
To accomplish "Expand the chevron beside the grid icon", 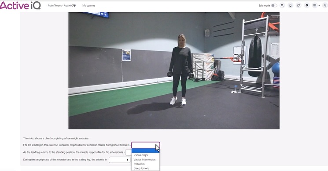I will tap(319, 6).
